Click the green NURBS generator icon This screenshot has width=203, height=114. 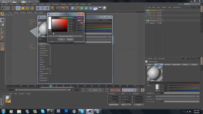point(82,8)
